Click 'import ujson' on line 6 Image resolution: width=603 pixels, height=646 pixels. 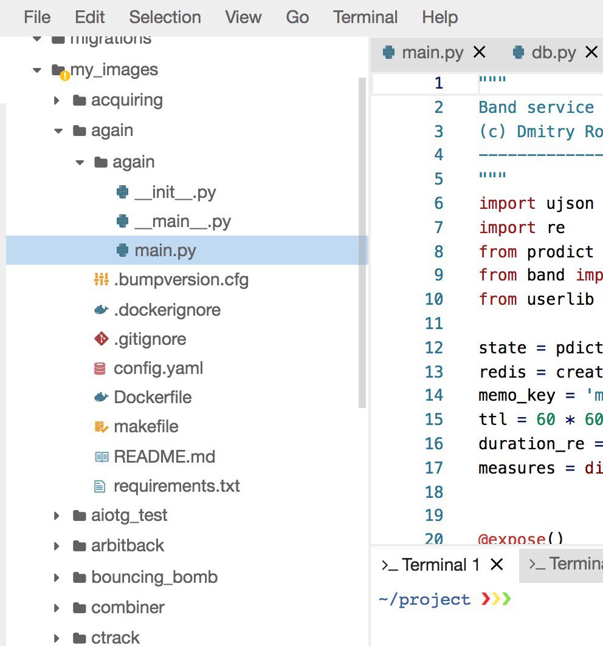tap(536, 203)
